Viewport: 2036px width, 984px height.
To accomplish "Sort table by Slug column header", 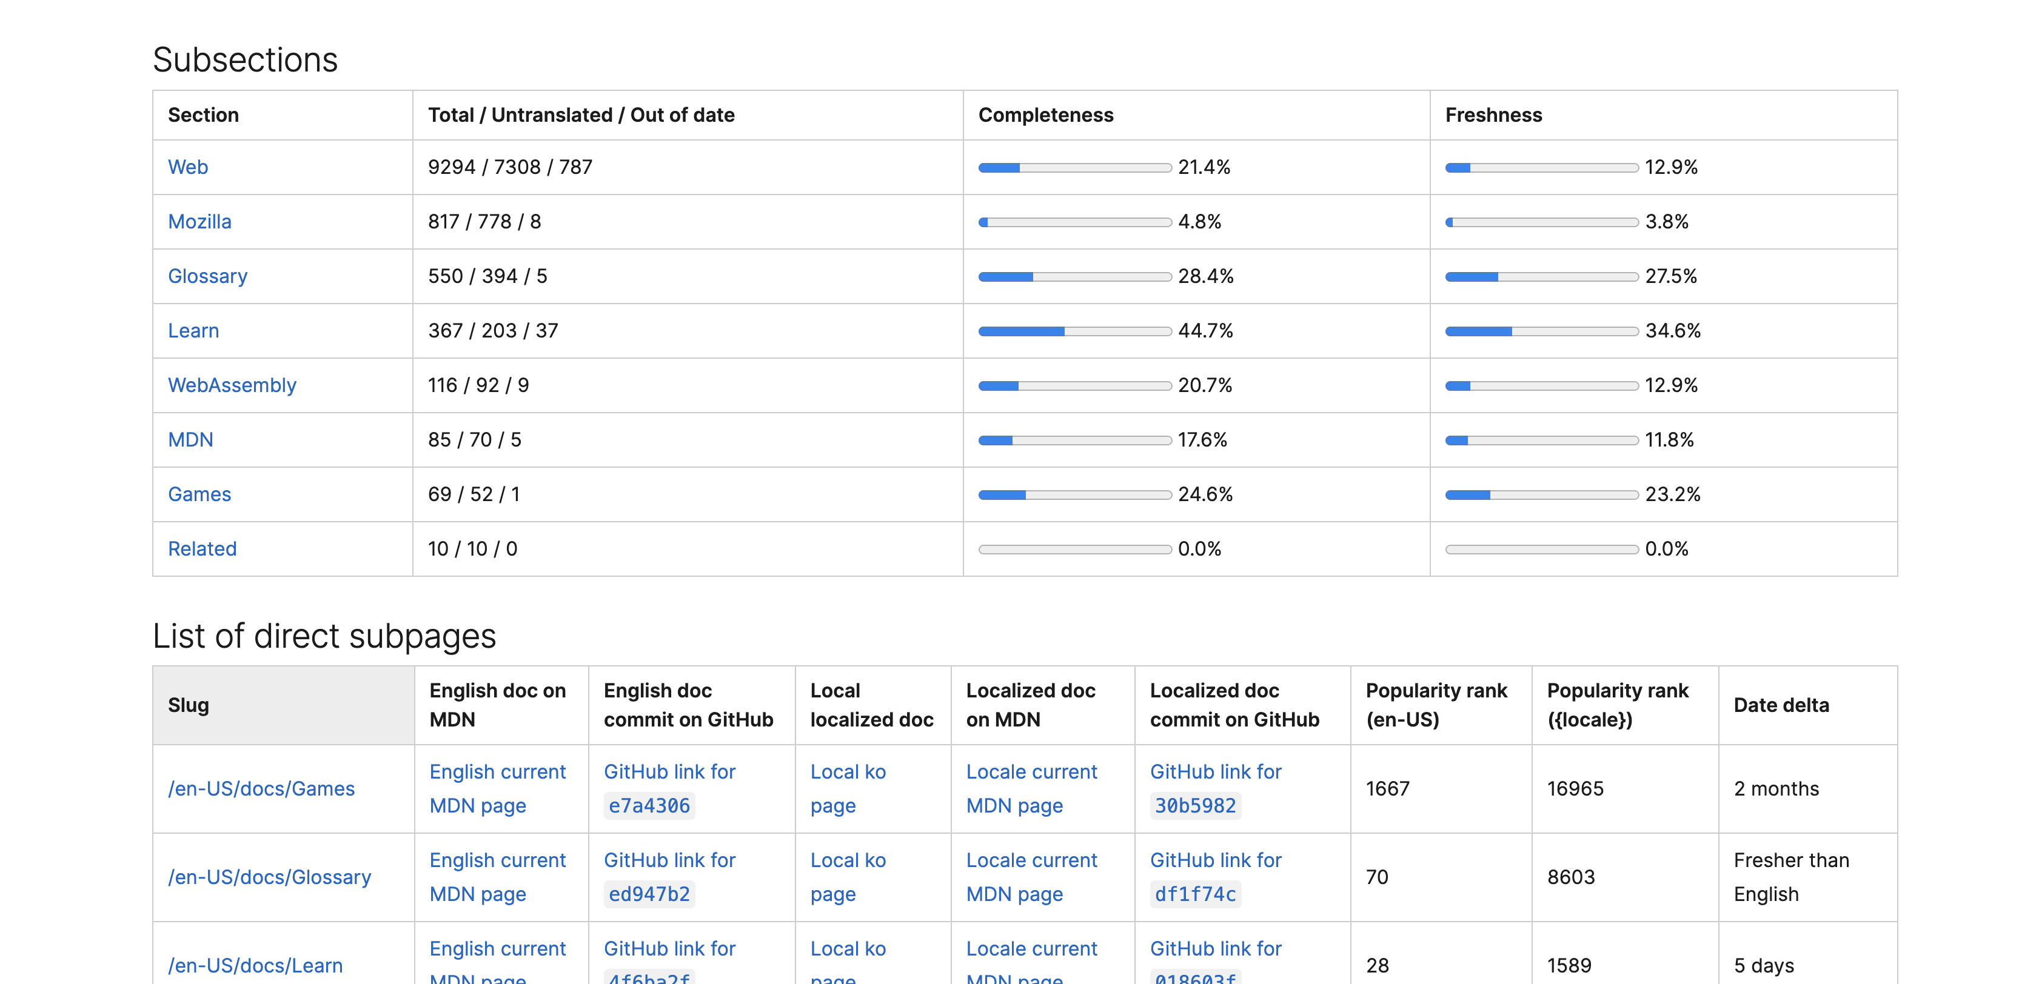I will (x=188, y=705).
